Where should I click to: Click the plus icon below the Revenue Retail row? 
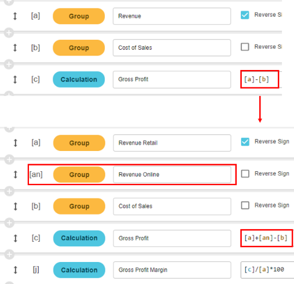9,159
